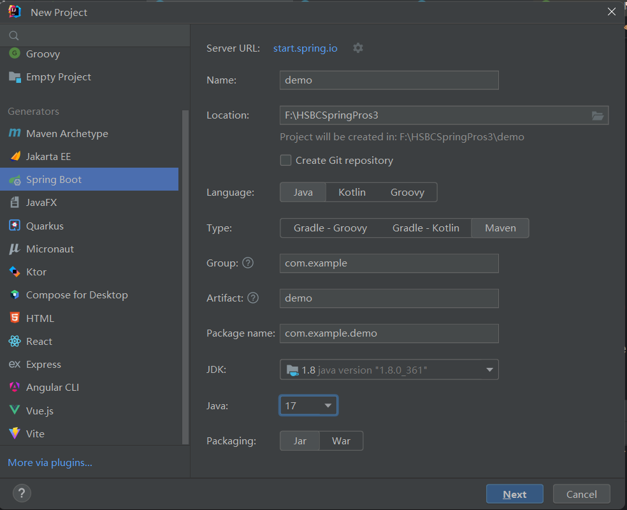Click the project Name input field

(389, 80)
